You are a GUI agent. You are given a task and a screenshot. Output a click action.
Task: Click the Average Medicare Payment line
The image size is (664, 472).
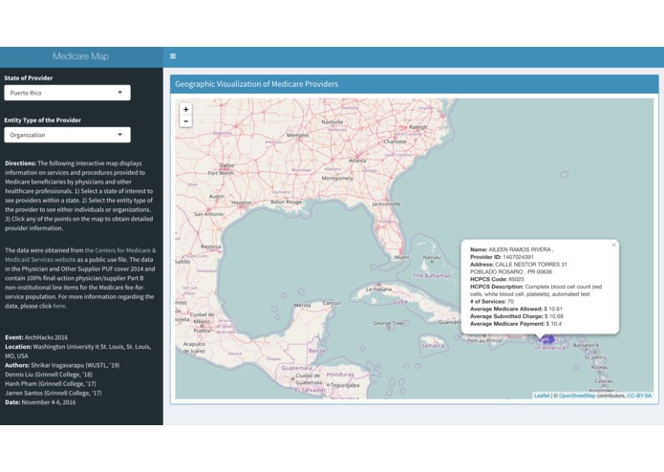(516, 324)
